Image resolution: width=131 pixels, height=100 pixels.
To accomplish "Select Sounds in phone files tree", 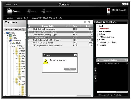I will pos(102,39).
